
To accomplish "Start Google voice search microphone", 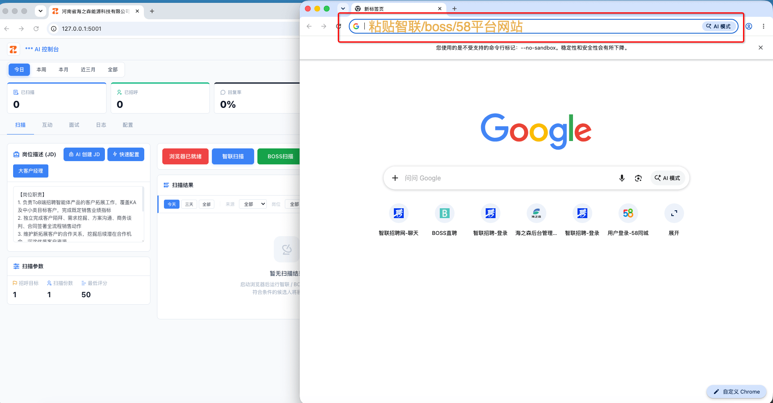I will (622, 178).
